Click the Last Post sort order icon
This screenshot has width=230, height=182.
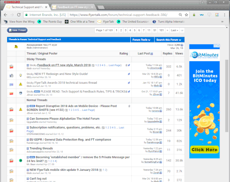click(152, 54)
